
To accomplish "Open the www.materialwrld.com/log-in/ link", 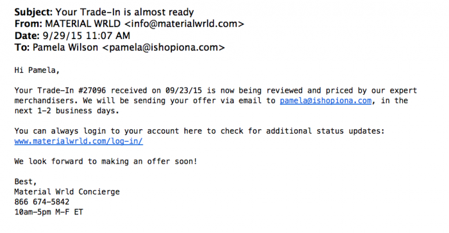I will (79, 141).
